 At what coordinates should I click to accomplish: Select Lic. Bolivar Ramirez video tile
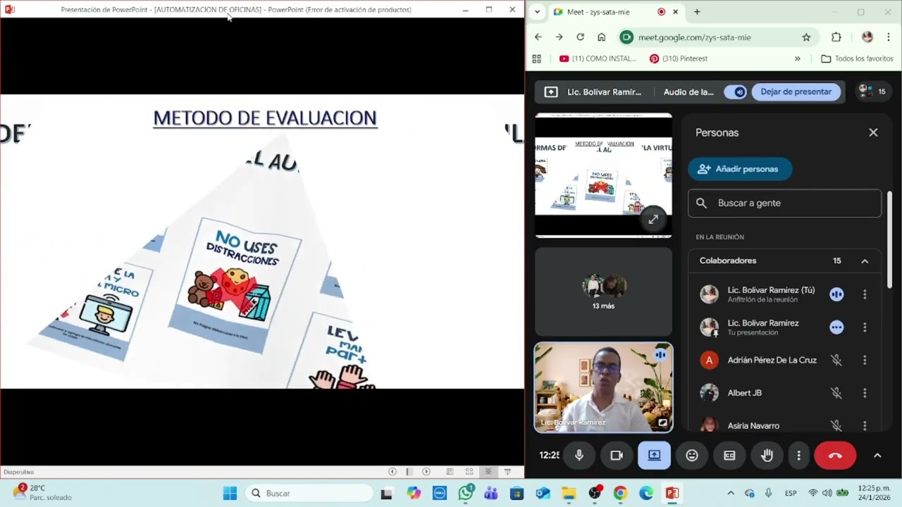(604, 387)
